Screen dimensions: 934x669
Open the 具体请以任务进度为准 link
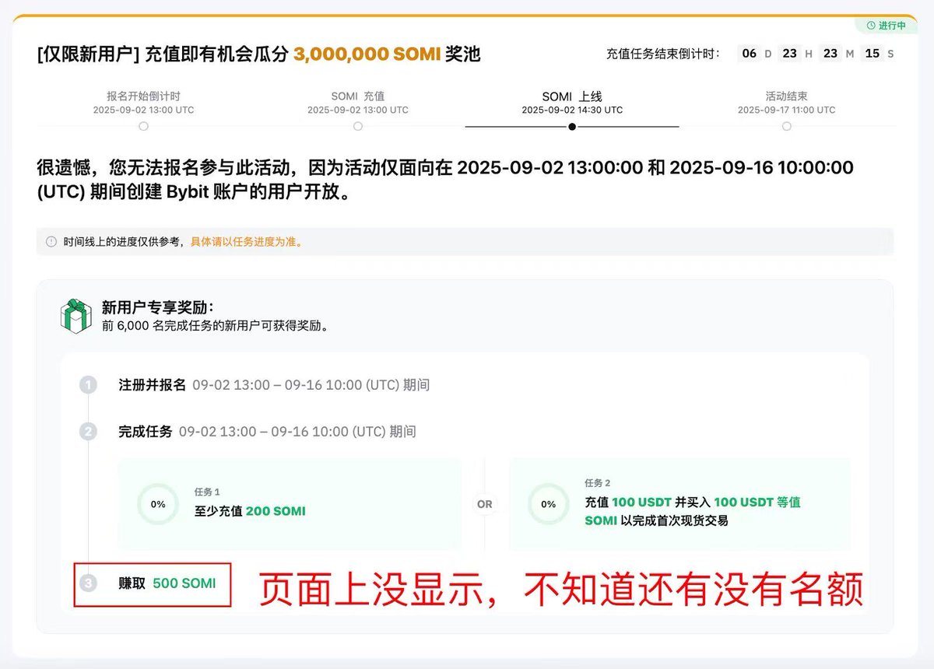click(246, 242)
